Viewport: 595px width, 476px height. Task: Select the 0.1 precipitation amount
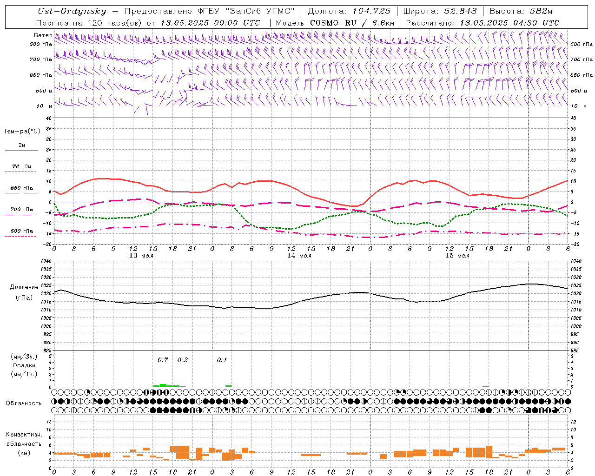pos(222,360)
